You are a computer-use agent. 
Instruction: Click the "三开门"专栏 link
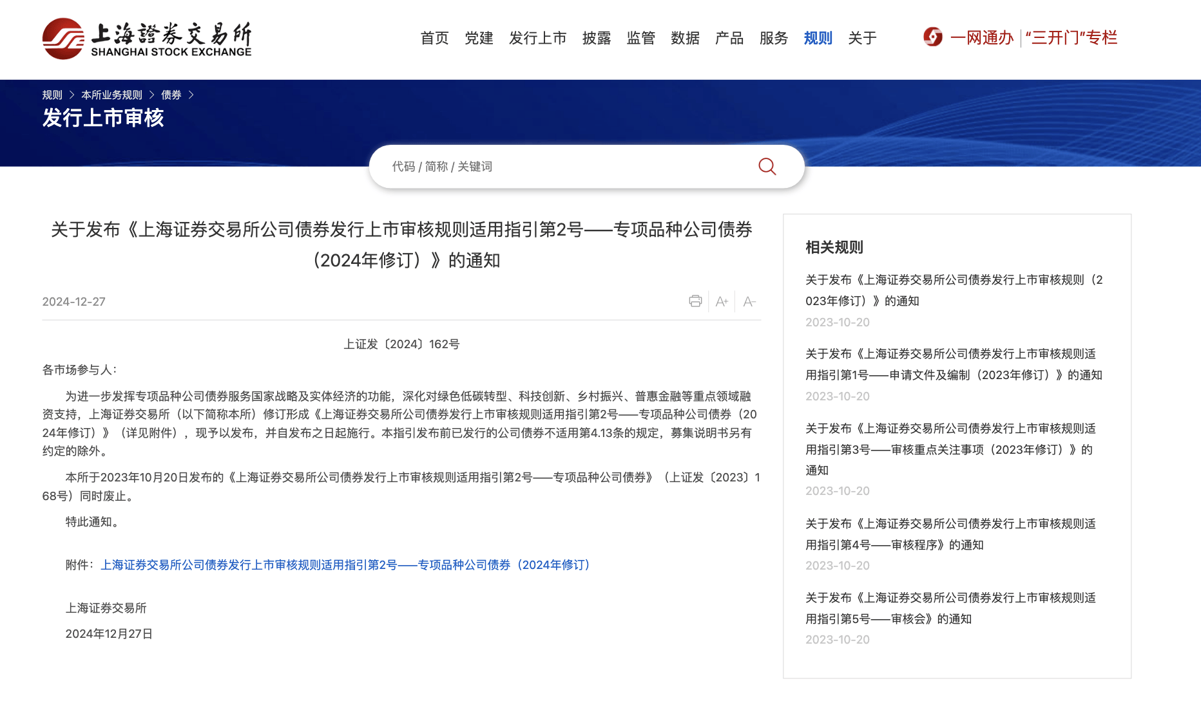(x=1071, y=37)
